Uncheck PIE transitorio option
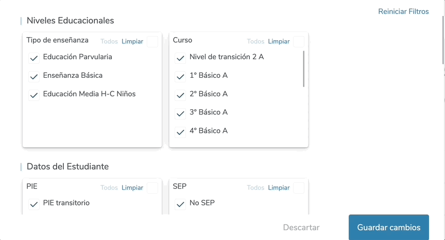Image resolution: width=445 pixels, height=240 pixels. click(x=34, y=204)
